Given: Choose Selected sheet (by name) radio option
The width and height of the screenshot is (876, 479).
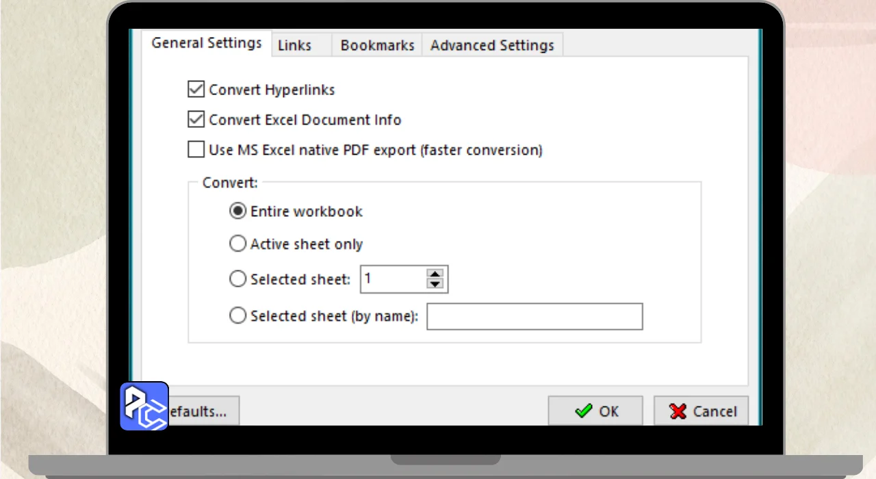Looking at the screenshot, I should (x=237, y=316).
